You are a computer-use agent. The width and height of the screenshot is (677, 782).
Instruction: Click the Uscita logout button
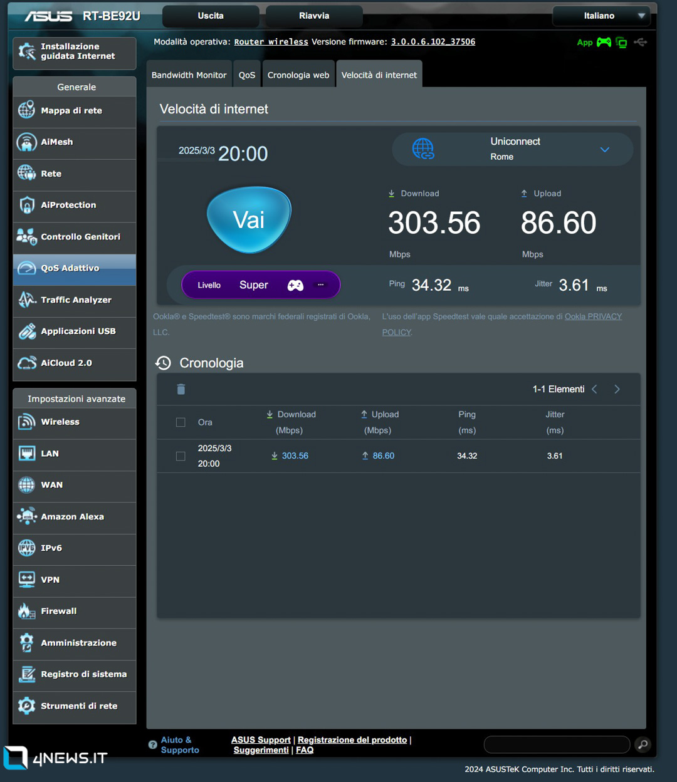point(211,16)
